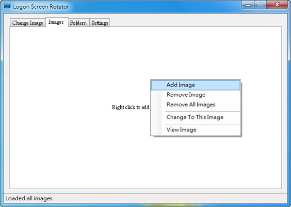
Task: Choose Change To This Image
Action: (195, 117)
